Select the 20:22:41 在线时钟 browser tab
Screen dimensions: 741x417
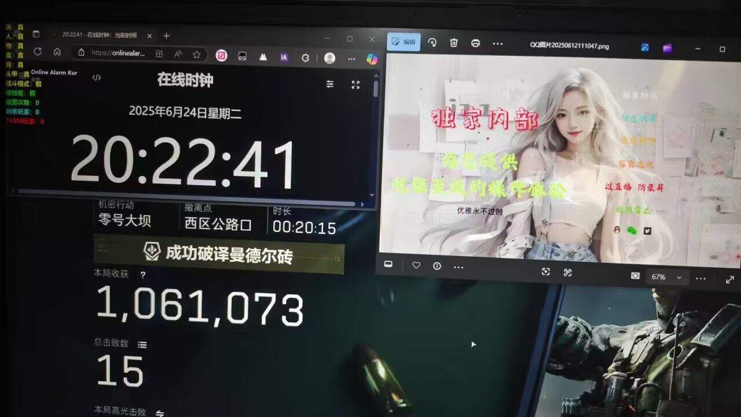(100, 35)
